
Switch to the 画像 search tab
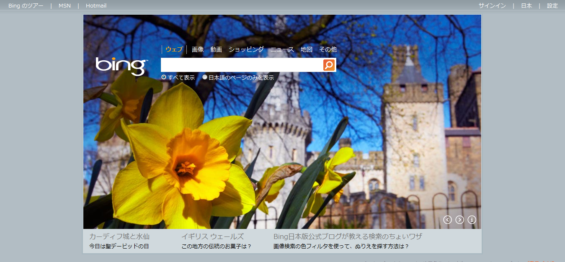click(x=198, y=49)
